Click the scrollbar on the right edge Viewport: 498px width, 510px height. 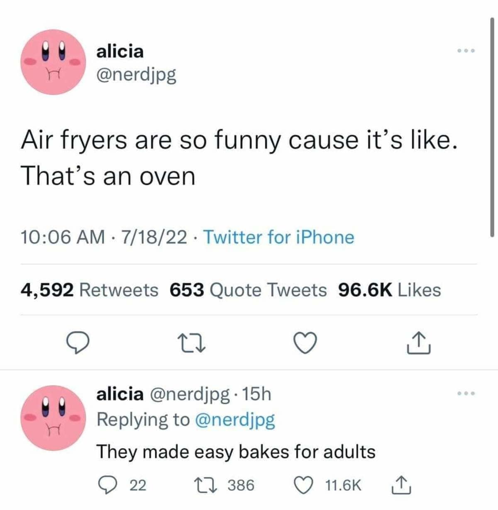[x=492, y=124]
